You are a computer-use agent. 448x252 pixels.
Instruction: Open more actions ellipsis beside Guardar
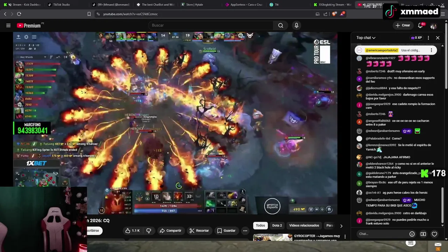(245, 231)
